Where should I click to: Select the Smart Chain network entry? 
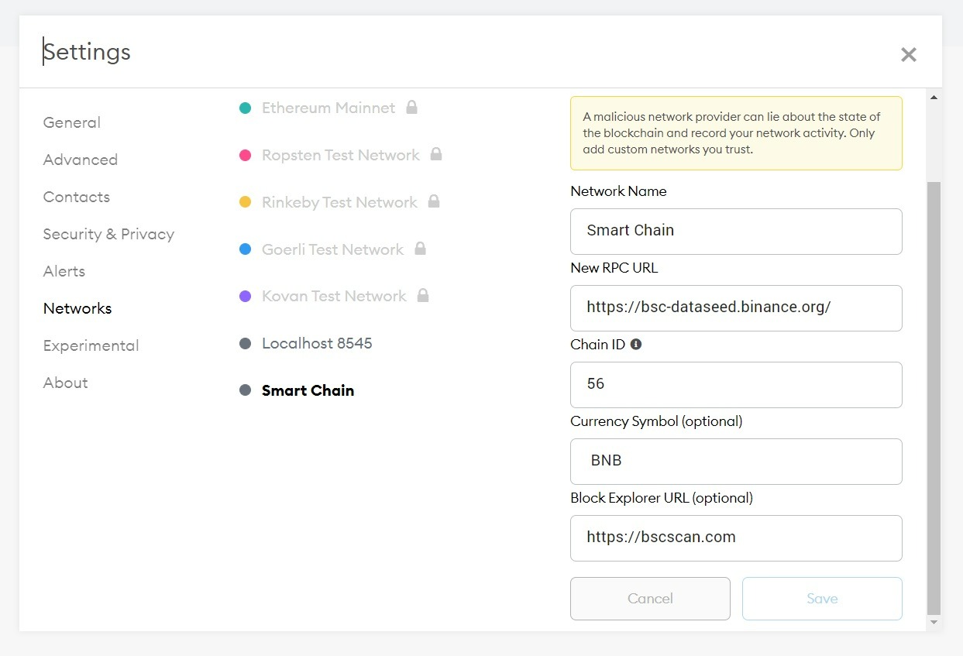click(308, 390)
